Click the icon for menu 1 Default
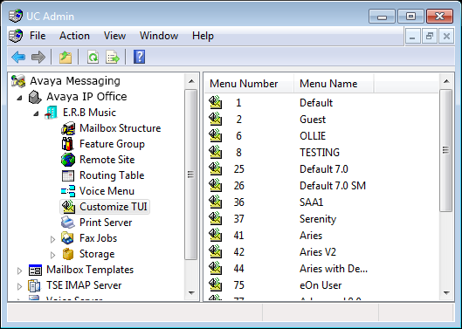Image resolution: width=462 pixels, height=329 pixels. click(216, 102)
